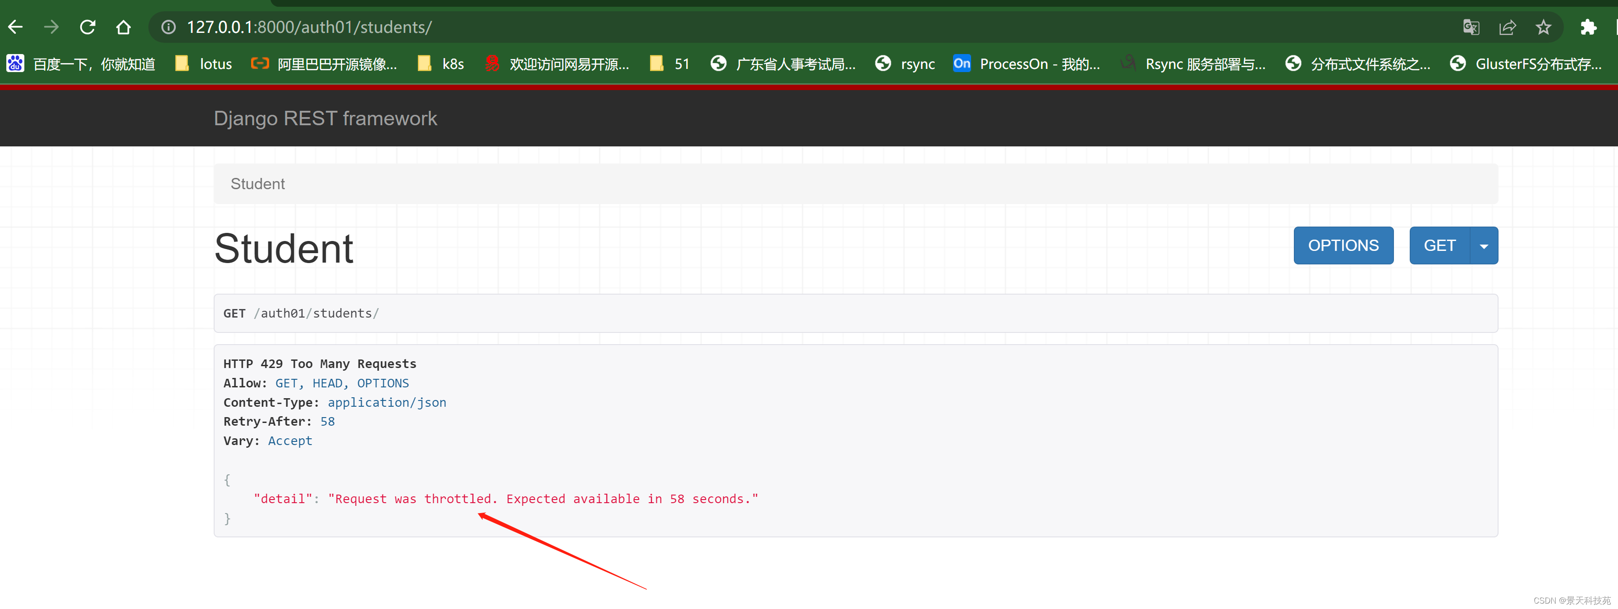1618x609 pixels.
Task: Click the HTTP 429 Too Many Requests text
Action: [320, 364]
